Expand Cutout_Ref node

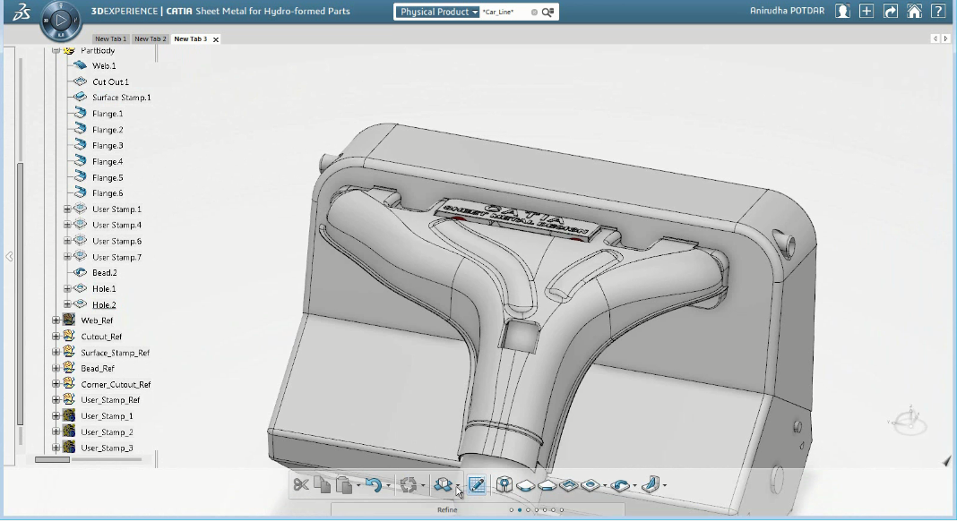click(56, 337)
